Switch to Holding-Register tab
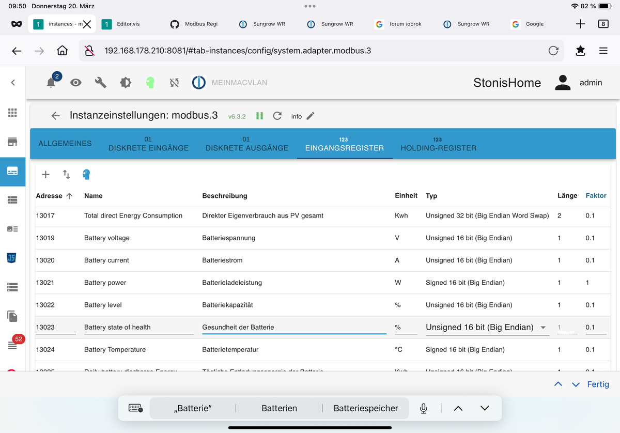620x433 pixels. 438,144
